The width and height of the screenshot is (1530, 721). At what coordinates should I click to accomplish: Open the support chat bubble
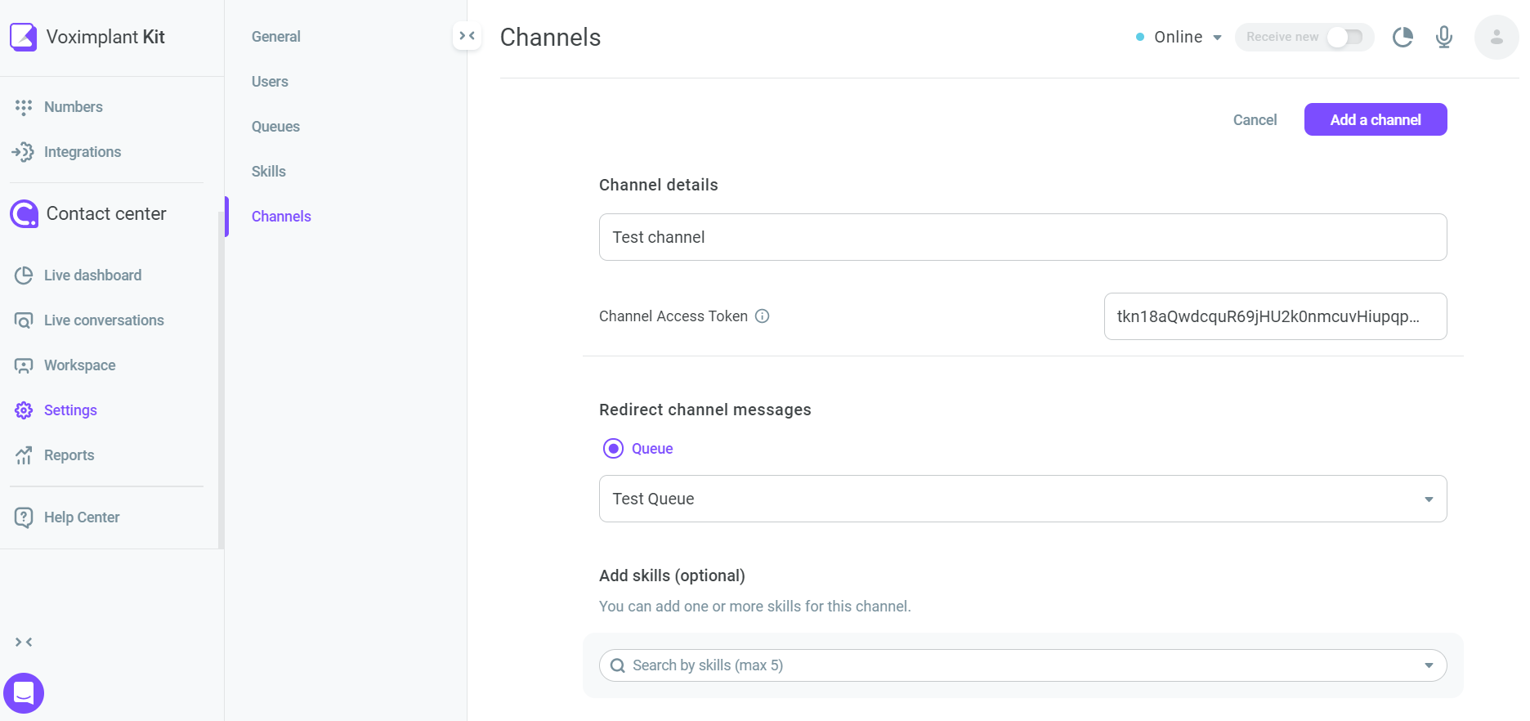pyautogui.click(x=24, y=693)
